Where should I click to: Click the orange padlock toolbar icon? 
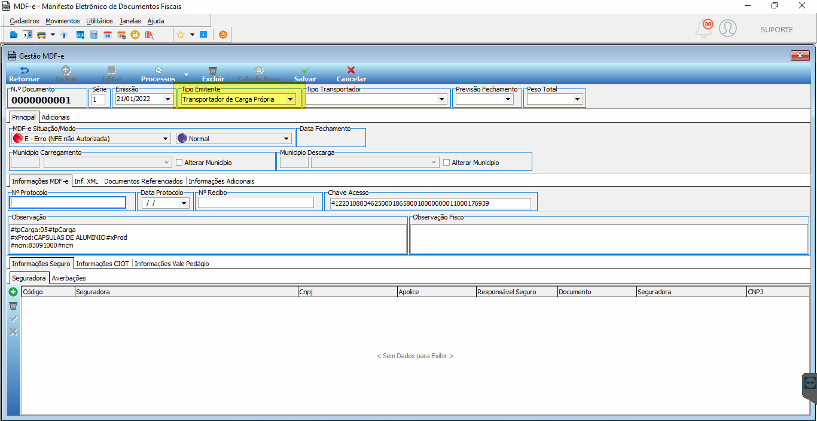coord(135,35)
